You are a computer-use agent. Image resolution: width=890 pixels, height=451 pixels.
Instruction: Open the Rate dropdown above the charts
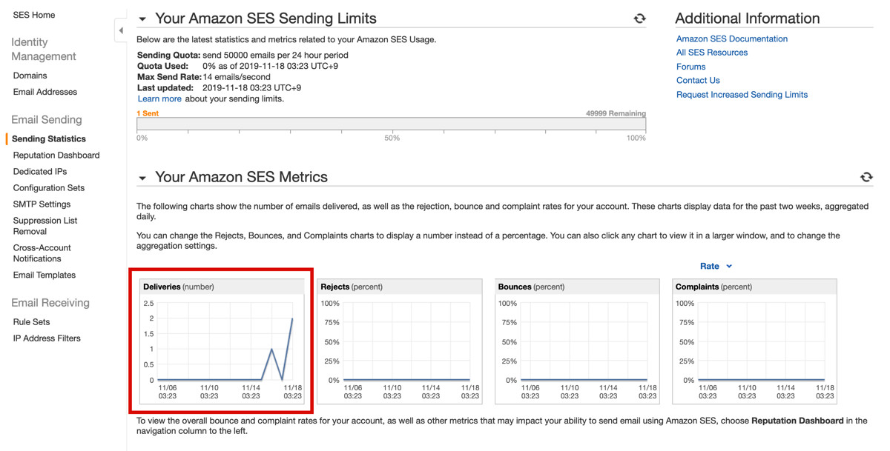716,266
